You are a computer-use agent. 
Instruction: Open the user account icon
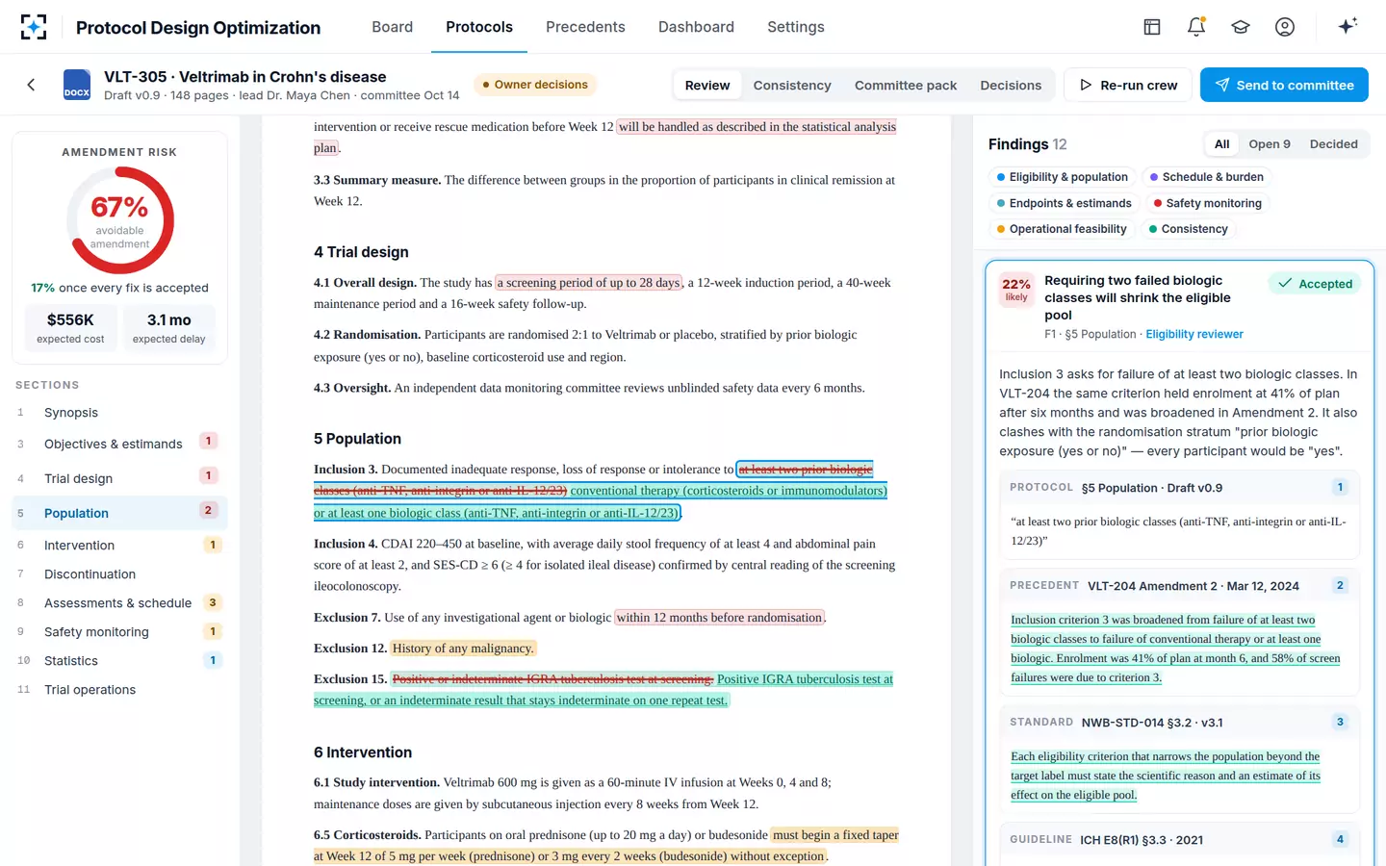(1285, 27)
